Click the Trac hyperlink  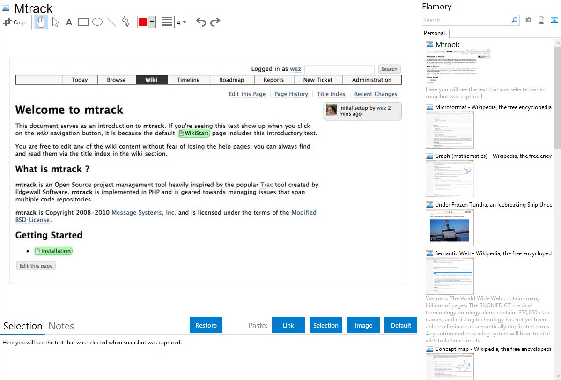click(266, 185)
